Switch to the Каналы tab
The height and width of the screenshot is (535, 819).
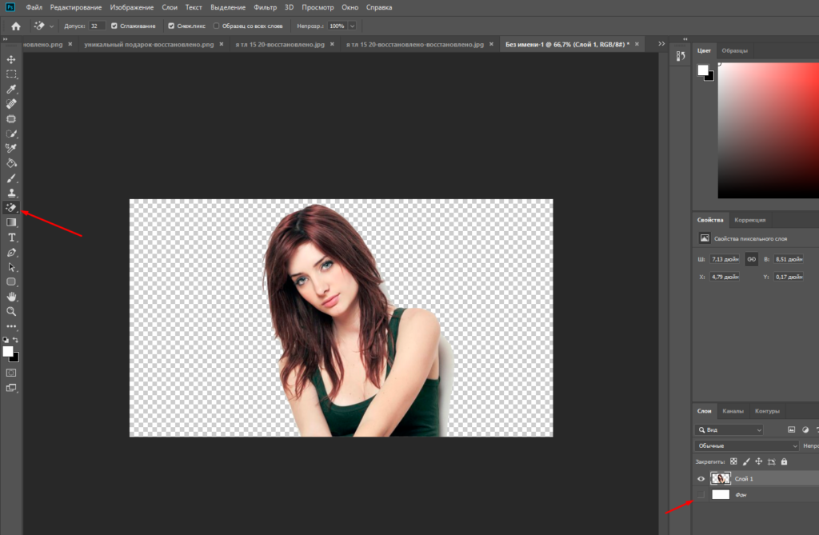click(733, 411)
